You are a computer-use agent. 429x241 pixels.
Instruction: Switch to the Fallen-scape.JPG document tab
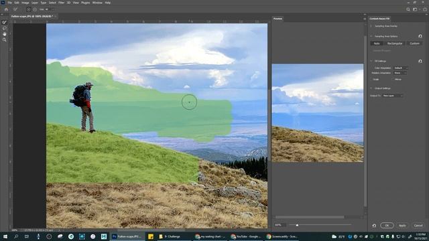coord(32,16)
